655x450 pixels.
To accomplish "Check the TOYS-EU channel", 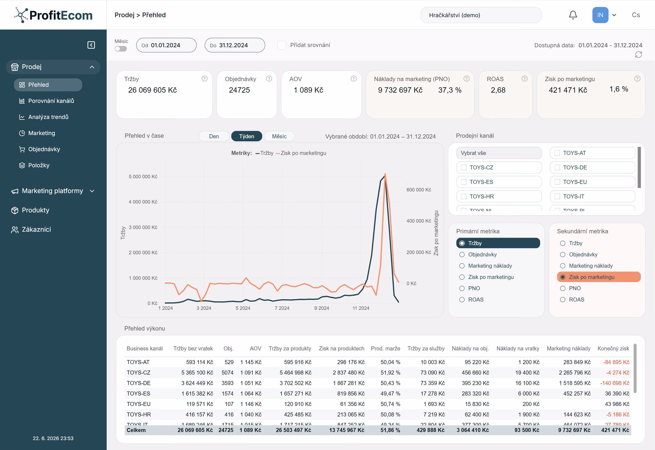I will click(x=557, y=182).
